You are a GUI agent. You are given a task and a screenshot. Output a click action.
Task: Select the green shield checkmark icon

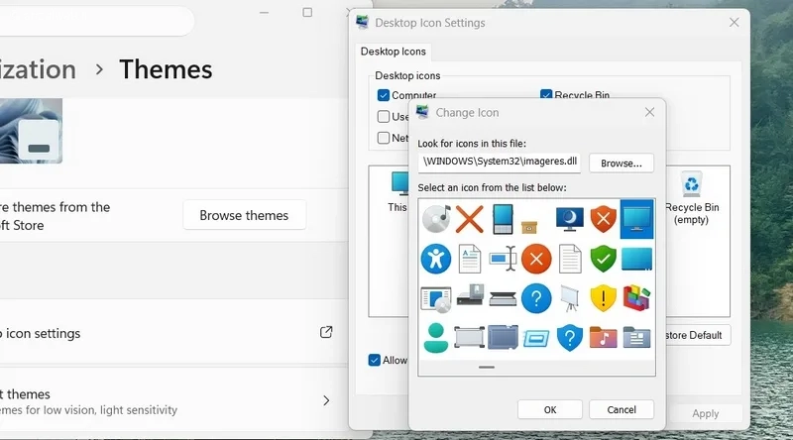[603, 259]
